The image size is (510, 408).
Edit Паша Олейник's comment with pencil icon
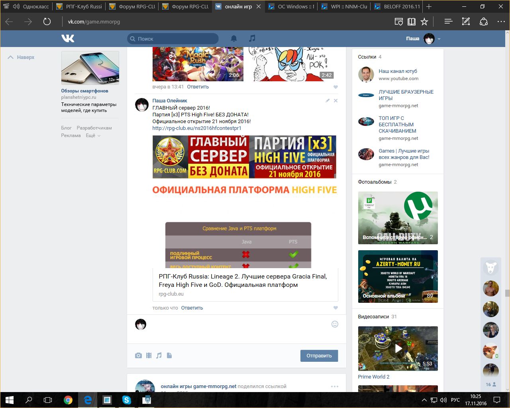[328, 100]
